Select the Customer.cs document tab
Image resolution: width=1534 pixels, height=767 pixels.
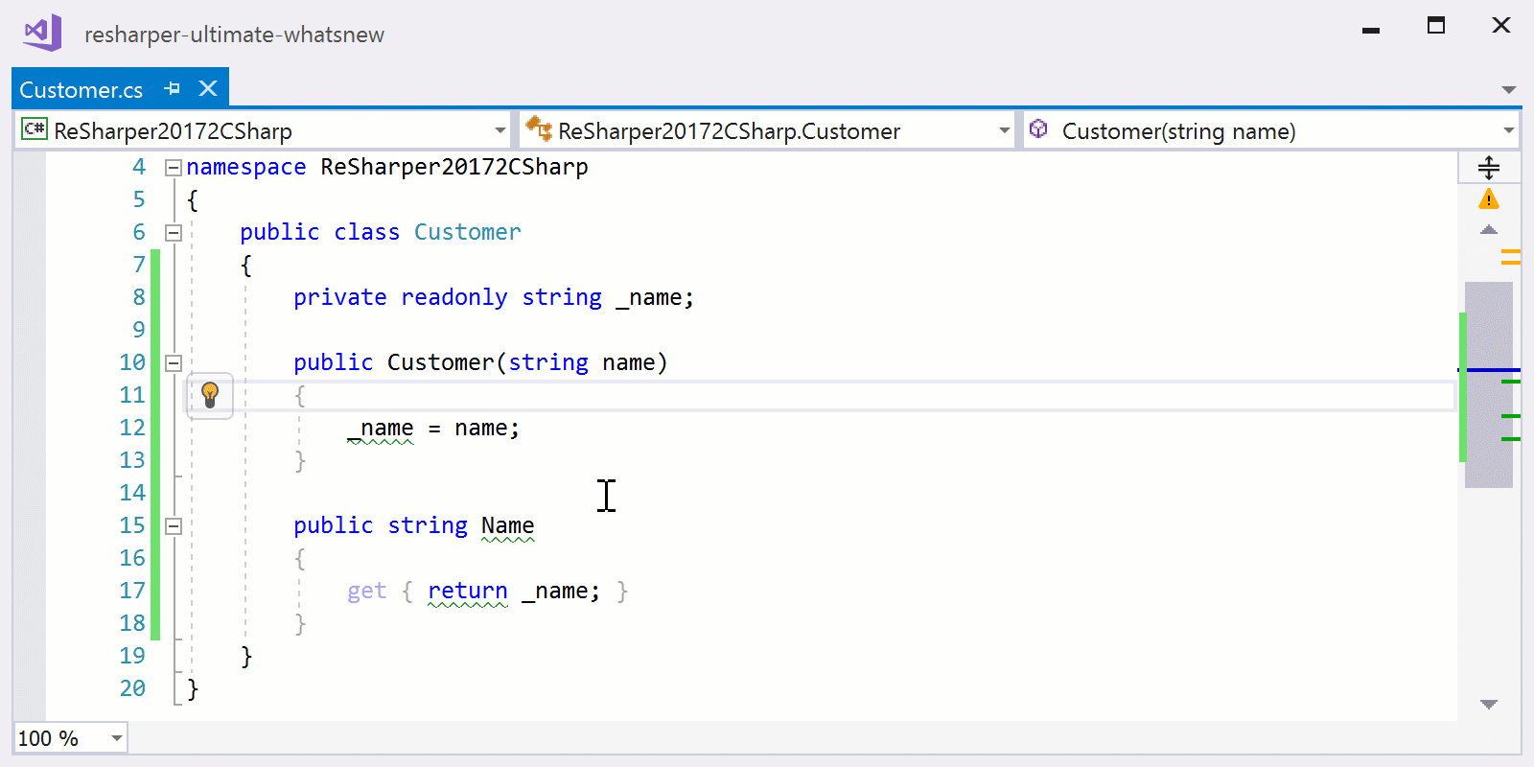tap(81, 90)
